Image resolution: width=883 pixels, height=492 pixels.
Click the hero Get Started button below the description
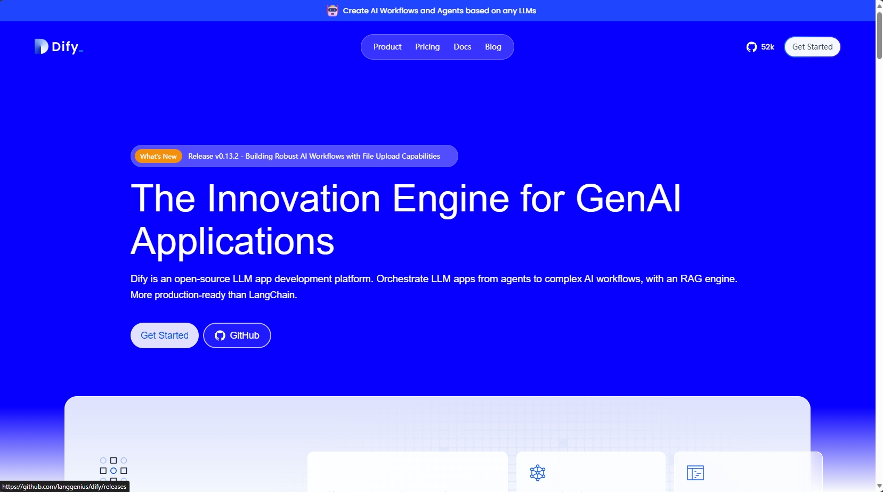click(165, 335)
